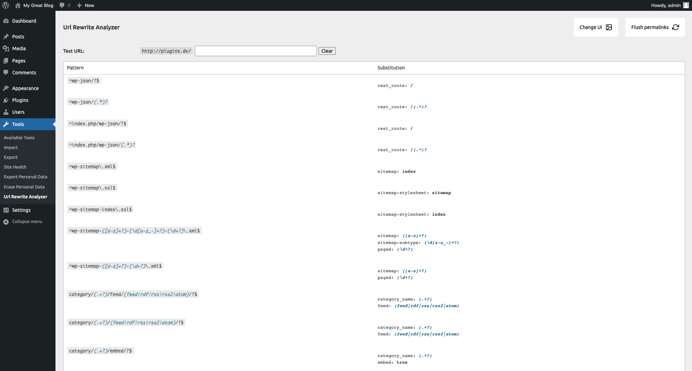Click the plus icon next to New

point(79,5)
